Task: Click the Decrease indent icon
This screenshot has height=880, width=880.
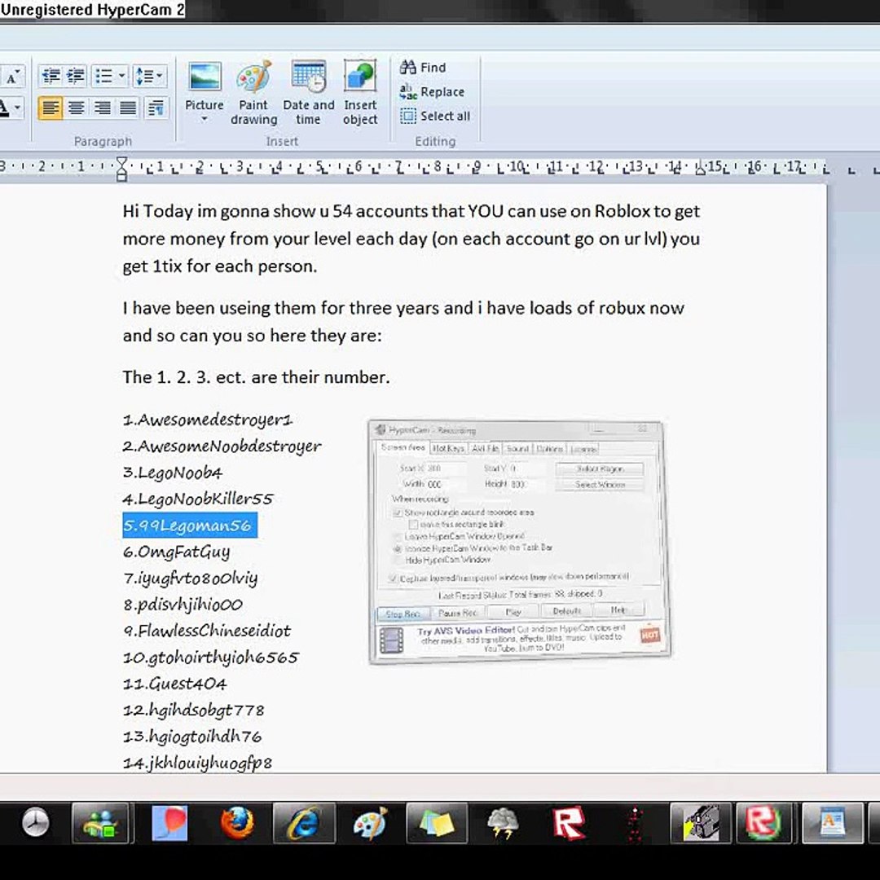Action: click(x=51, y=76)
